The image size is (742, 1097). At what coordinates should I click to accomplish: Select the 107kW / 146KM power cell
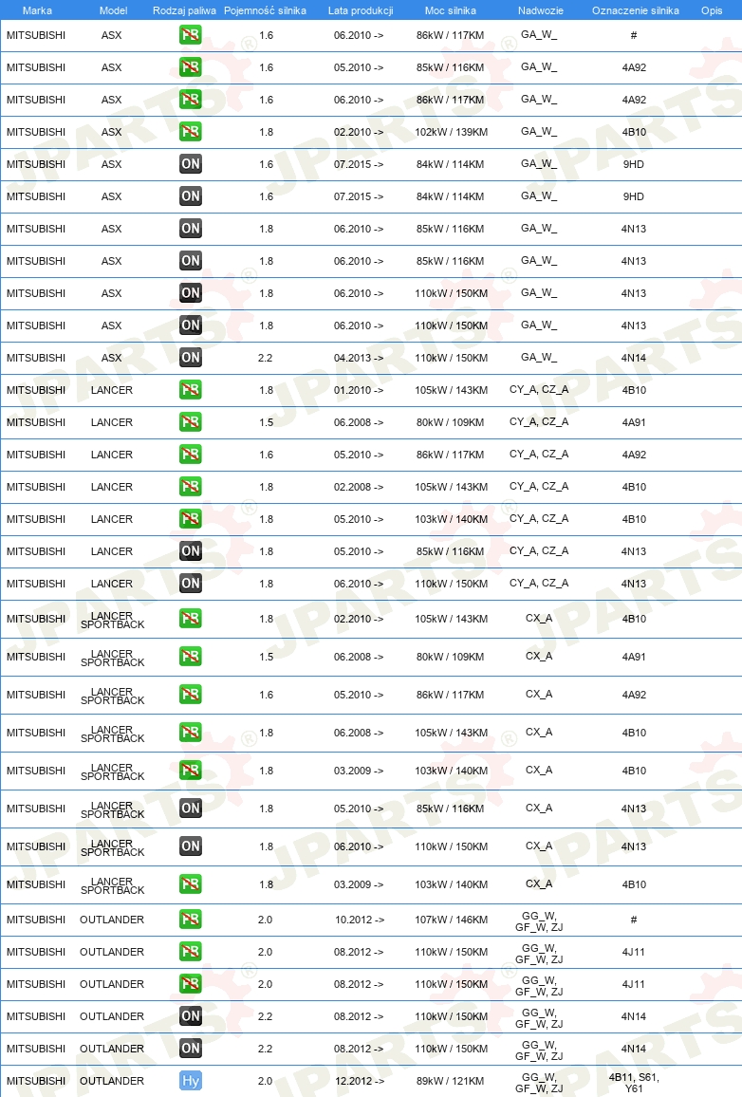[x=451, y=920]
